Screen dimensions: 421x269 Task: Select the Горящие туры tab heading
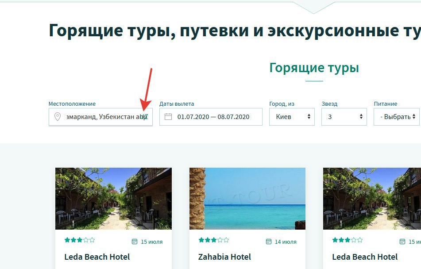314,68
